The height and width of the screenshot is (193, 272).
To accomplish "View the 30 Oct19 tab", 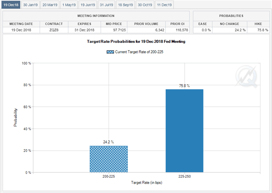I will click(145, 5).
